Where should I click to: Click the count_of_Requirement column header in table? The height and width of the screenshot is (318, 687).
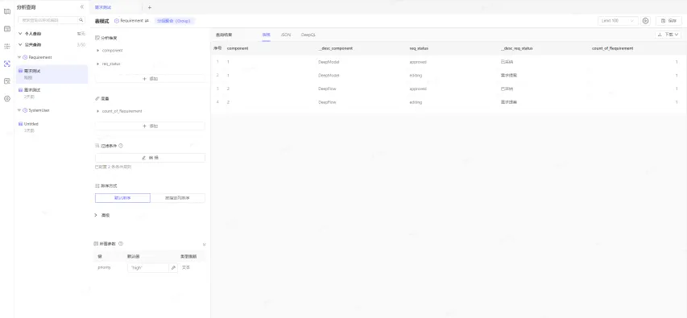click(612, 48)
